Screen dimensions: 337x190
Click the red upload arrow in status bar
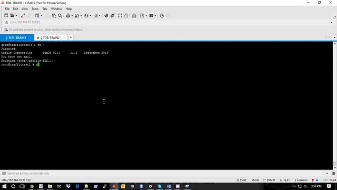click(x=313, y=180)
